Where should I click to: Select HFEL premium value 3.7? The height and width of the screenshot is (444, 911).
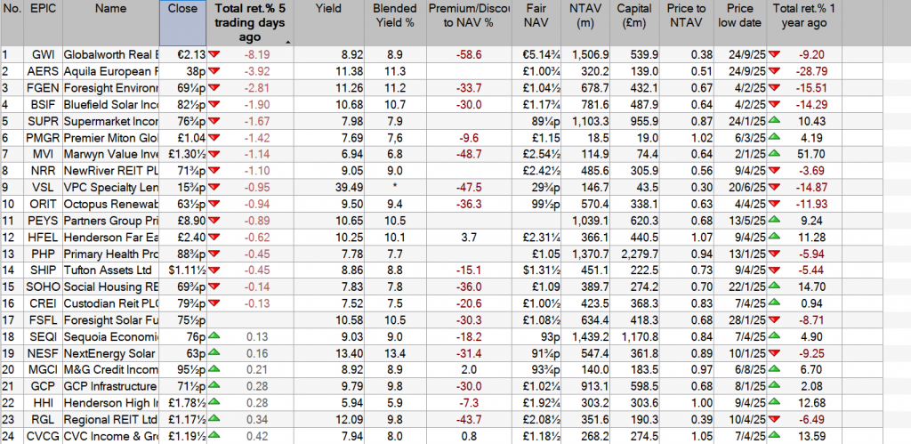coord(468,237)
